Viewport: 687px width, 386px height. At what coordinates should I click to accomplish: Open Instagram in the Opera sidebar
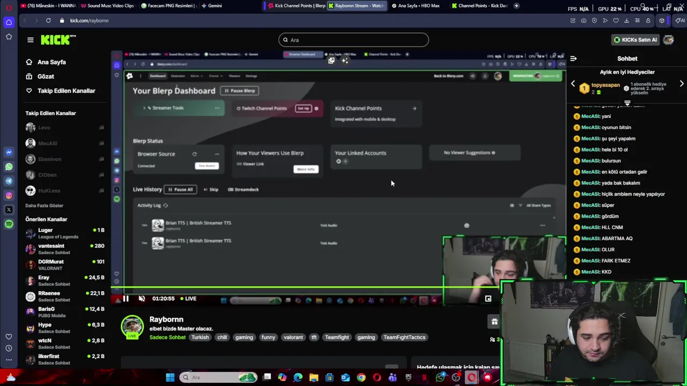pos(9,196)
